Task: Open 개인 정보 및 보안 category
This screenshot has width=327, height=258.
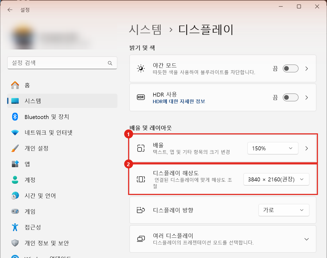Action: click(62, 243)
